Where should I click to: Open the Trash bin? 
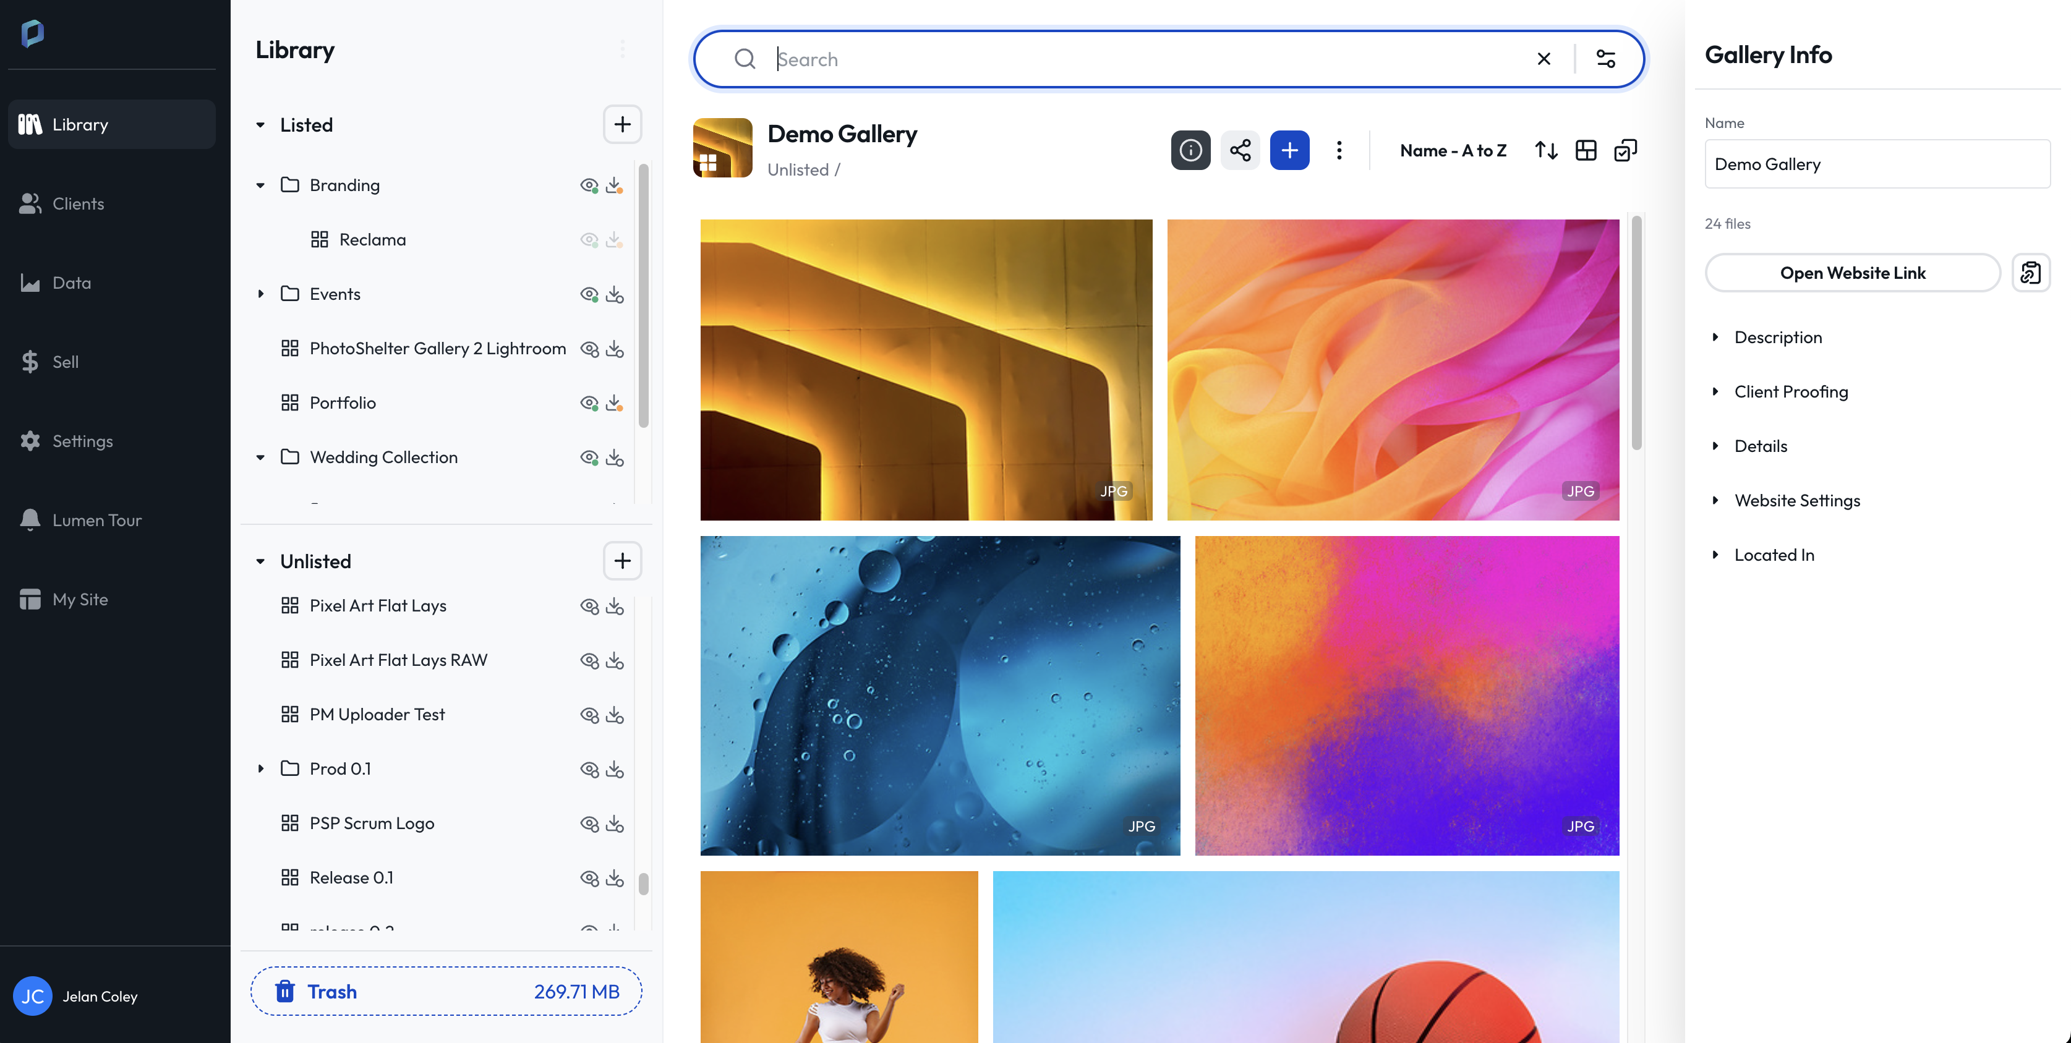(x=446, y=992)
